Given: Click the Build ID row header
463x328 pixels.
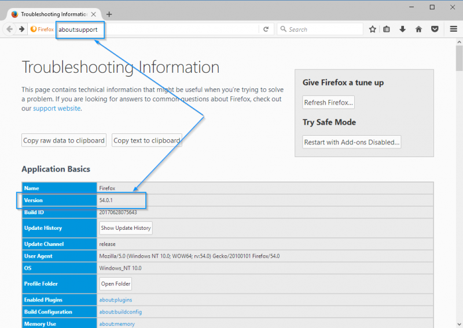Looking at the screenshot, I should click(x=60, y=212).
